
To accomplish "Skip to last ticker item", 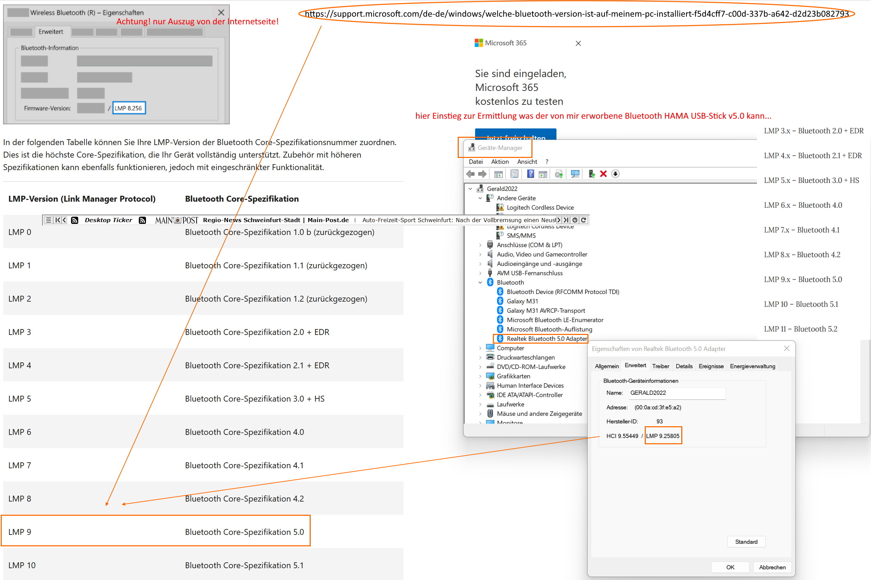I will (x=566, y=220).
